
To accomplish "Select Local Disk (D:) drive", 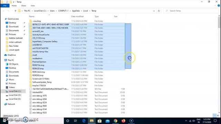I will [x=15, y=95].
